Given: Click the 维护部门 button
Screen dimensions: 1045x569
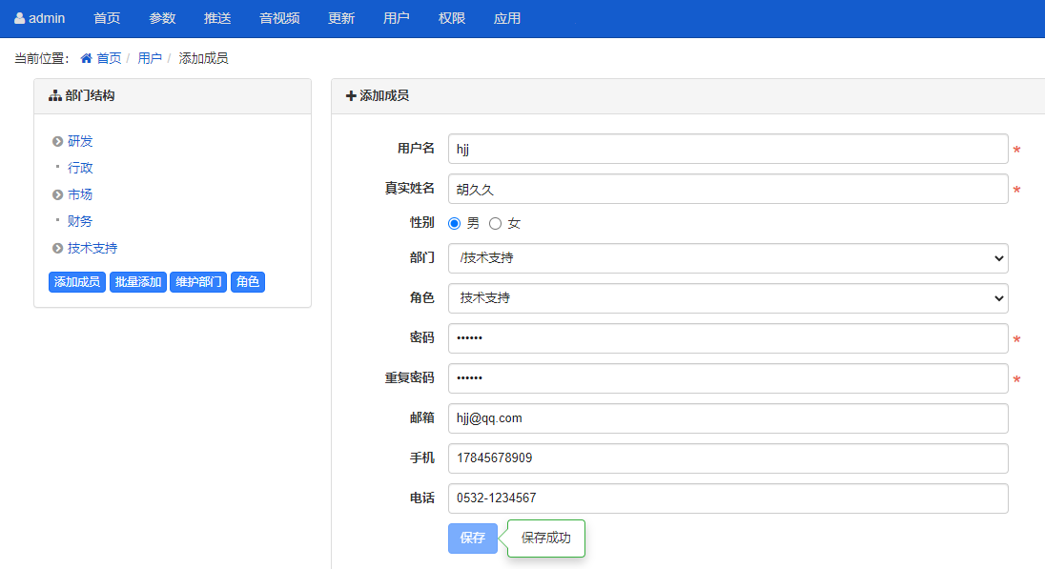Looking at the screenshot, I should pyautogui.click(x=198, y=282).
